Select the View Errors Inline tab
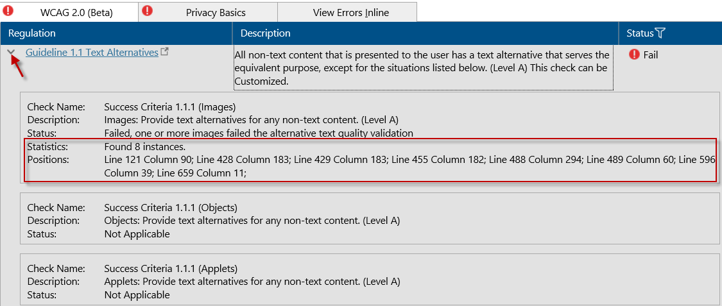This screenshot has height=306, width=722. [347, 12]
